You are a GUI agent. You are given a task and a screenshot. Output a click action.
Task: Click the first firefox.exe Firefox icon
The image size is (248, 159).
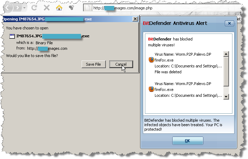click(151, 60)
